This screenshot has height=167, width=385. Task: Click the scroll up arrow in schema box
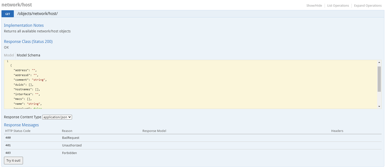(379, 62)
